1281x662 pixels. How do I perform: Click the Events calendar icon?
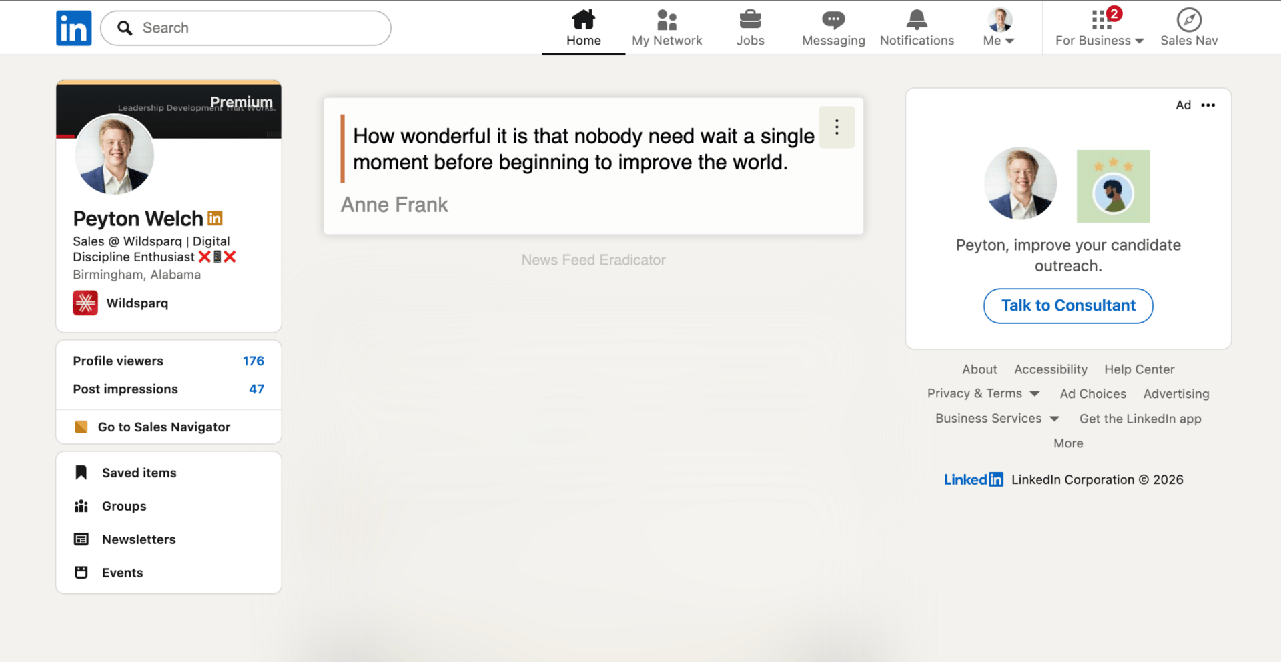(81, 573)
